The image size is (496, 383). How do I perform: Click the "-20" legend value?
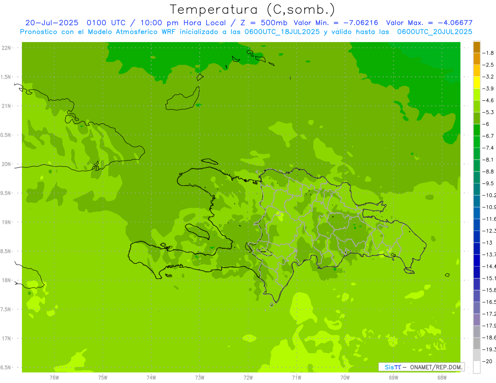tap(488, 362)
